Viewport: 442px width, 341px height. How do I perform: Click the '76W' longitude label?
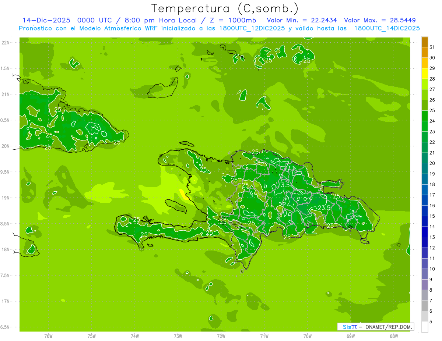[x=48, y=336]
